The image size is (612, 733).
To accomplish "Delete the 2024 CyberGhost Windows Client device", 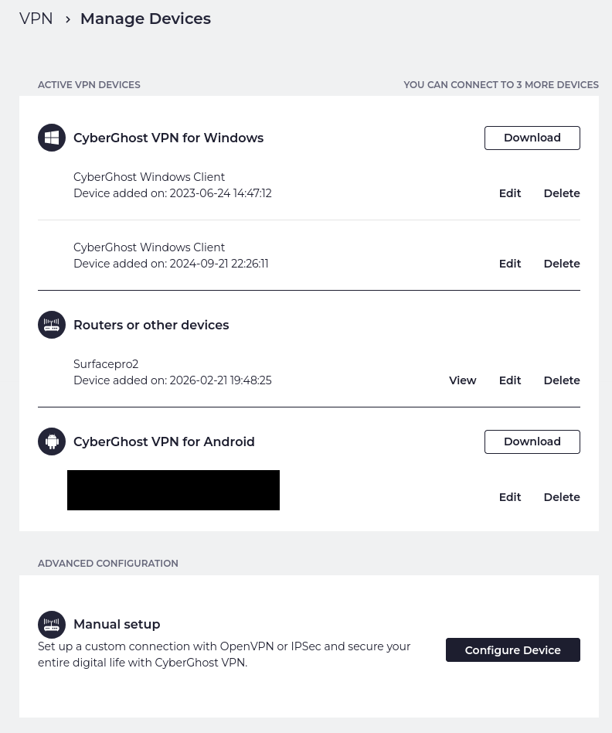I will (562, 264).
